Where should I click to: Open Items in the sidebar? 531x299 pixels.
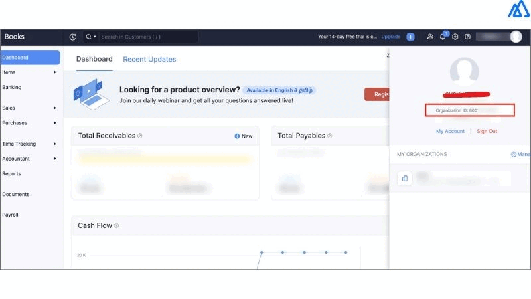9,72
